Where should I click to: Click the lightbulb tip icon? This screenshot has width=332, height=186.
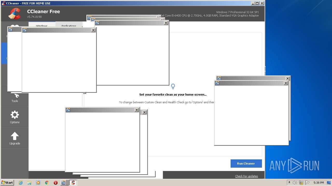coord(173,86)
